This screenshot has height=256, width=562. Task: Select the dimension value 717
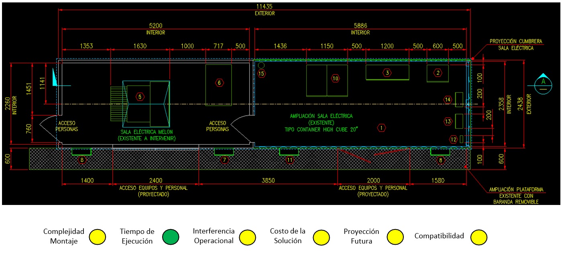218,46
